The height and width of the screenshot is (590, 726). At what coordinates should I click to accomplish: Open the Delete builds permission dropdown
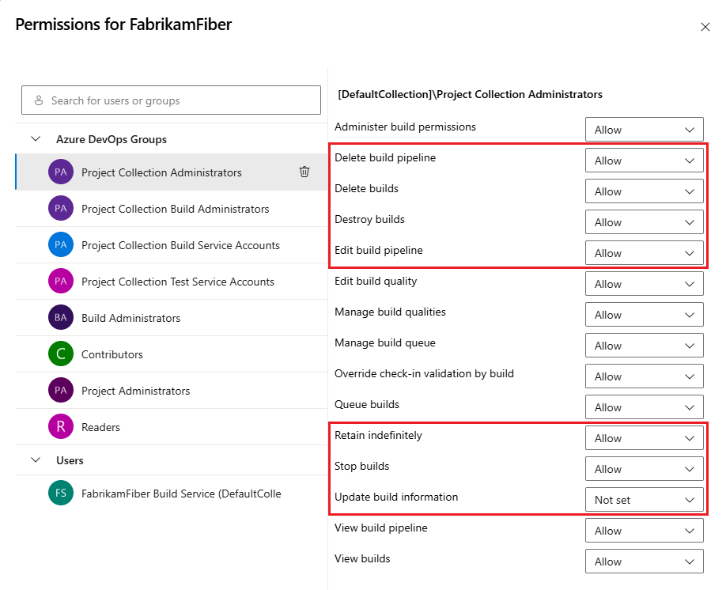tap(644, 191)
